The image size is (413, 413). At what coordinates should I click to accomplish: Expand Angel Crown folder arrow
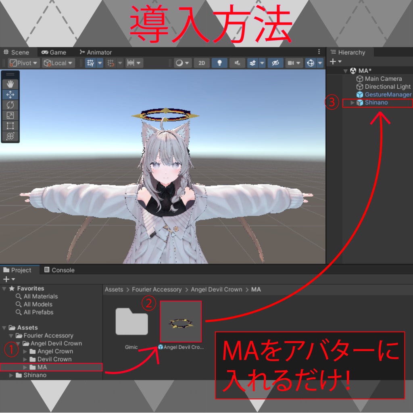[25, 351]
